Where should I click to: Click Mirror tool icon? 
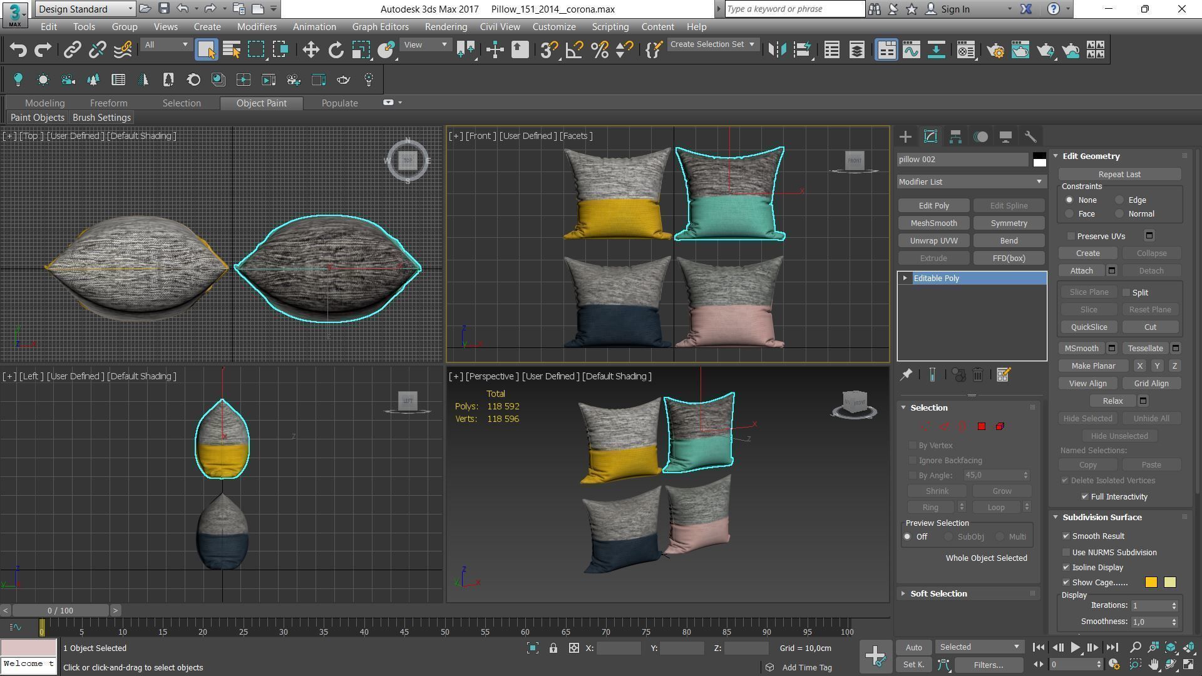777,50
